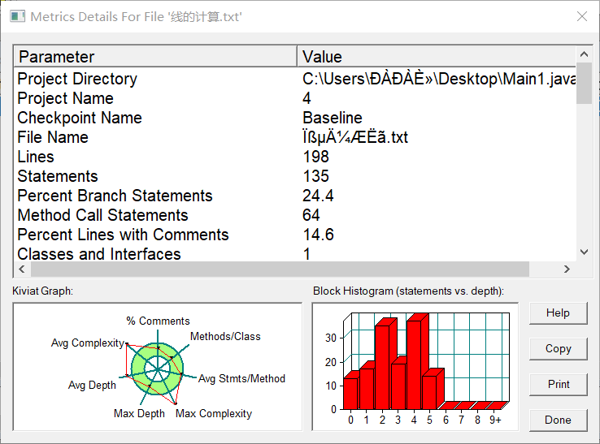Click the Parameter column header

155,57
